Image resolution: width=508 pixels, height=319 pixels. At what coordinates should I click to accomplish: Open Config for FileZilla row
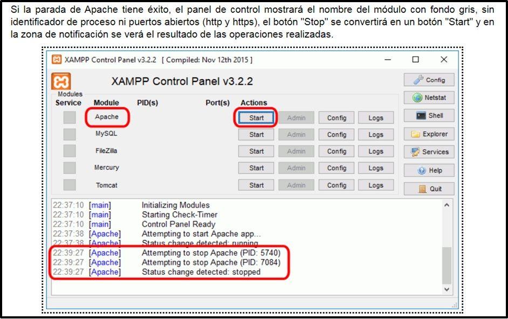point(337,151)
